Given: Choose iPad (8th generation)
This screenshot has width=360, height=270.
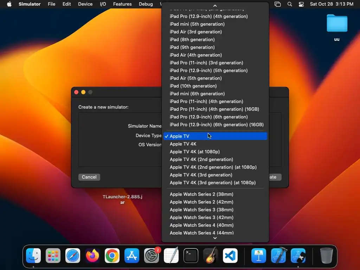Looking at the screenshot, I should click(x=215, y=39).
